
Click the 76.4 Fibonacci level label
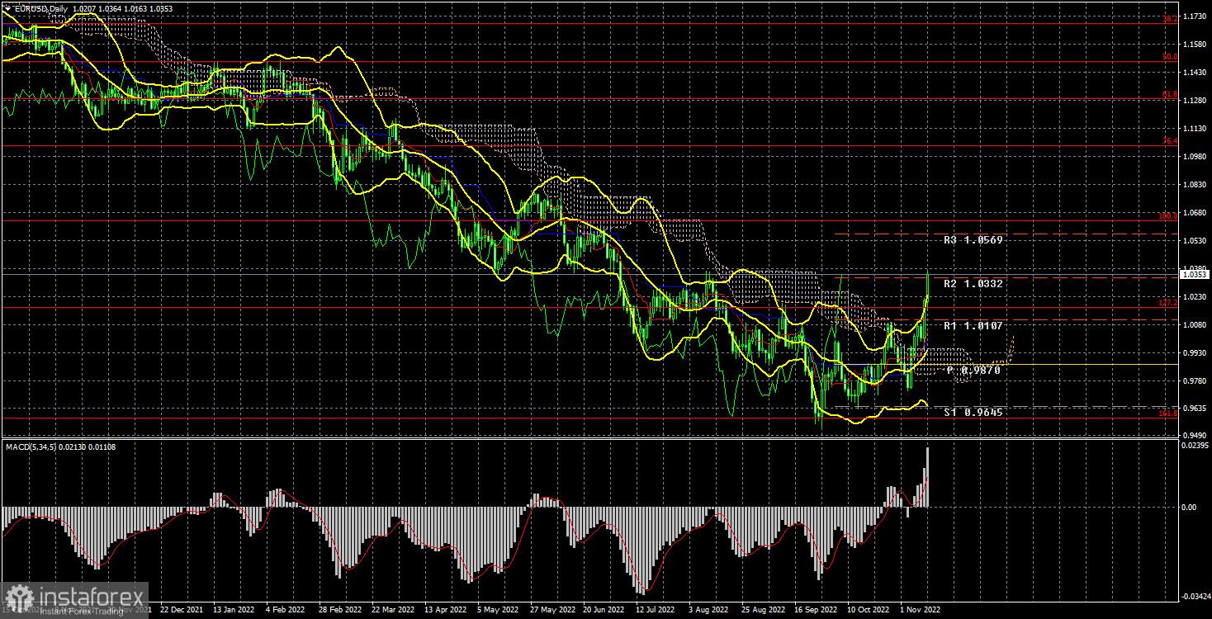point(1169,141)
